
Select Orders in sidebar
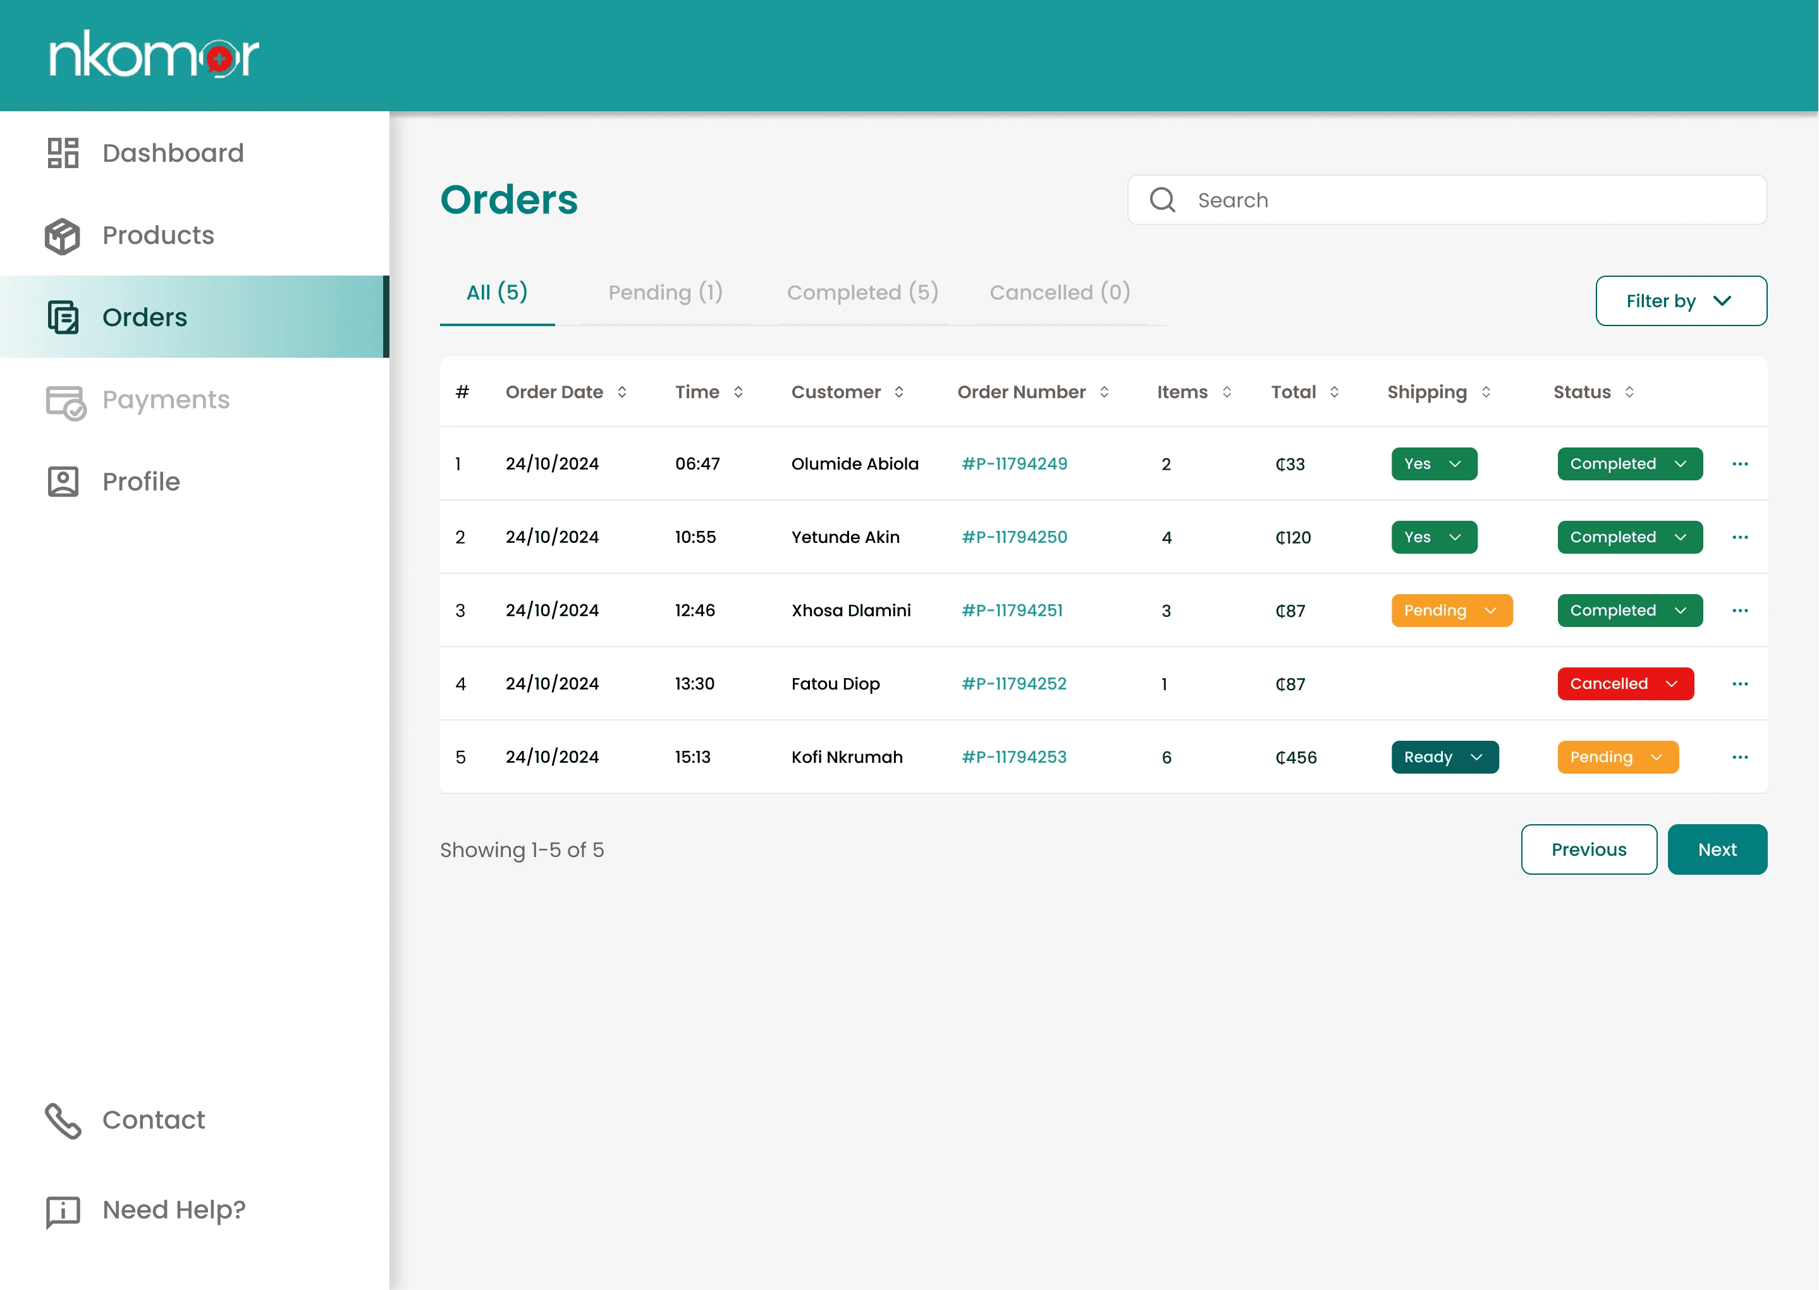pos(195,317)
